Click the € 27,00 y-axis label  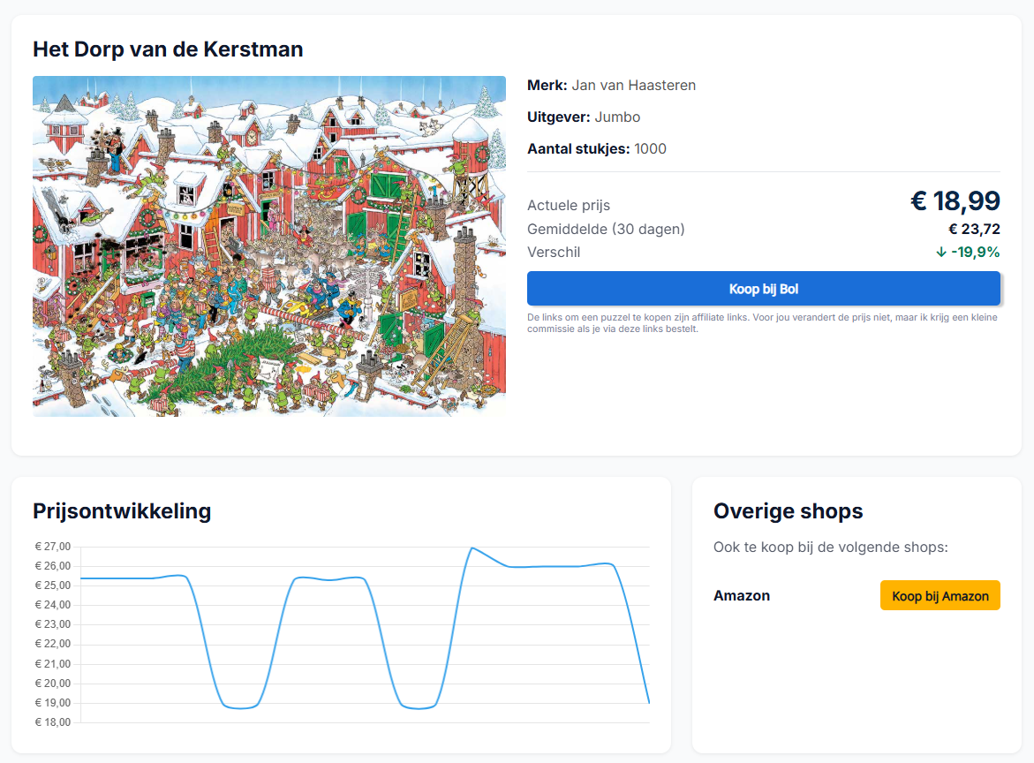(53, 547)
